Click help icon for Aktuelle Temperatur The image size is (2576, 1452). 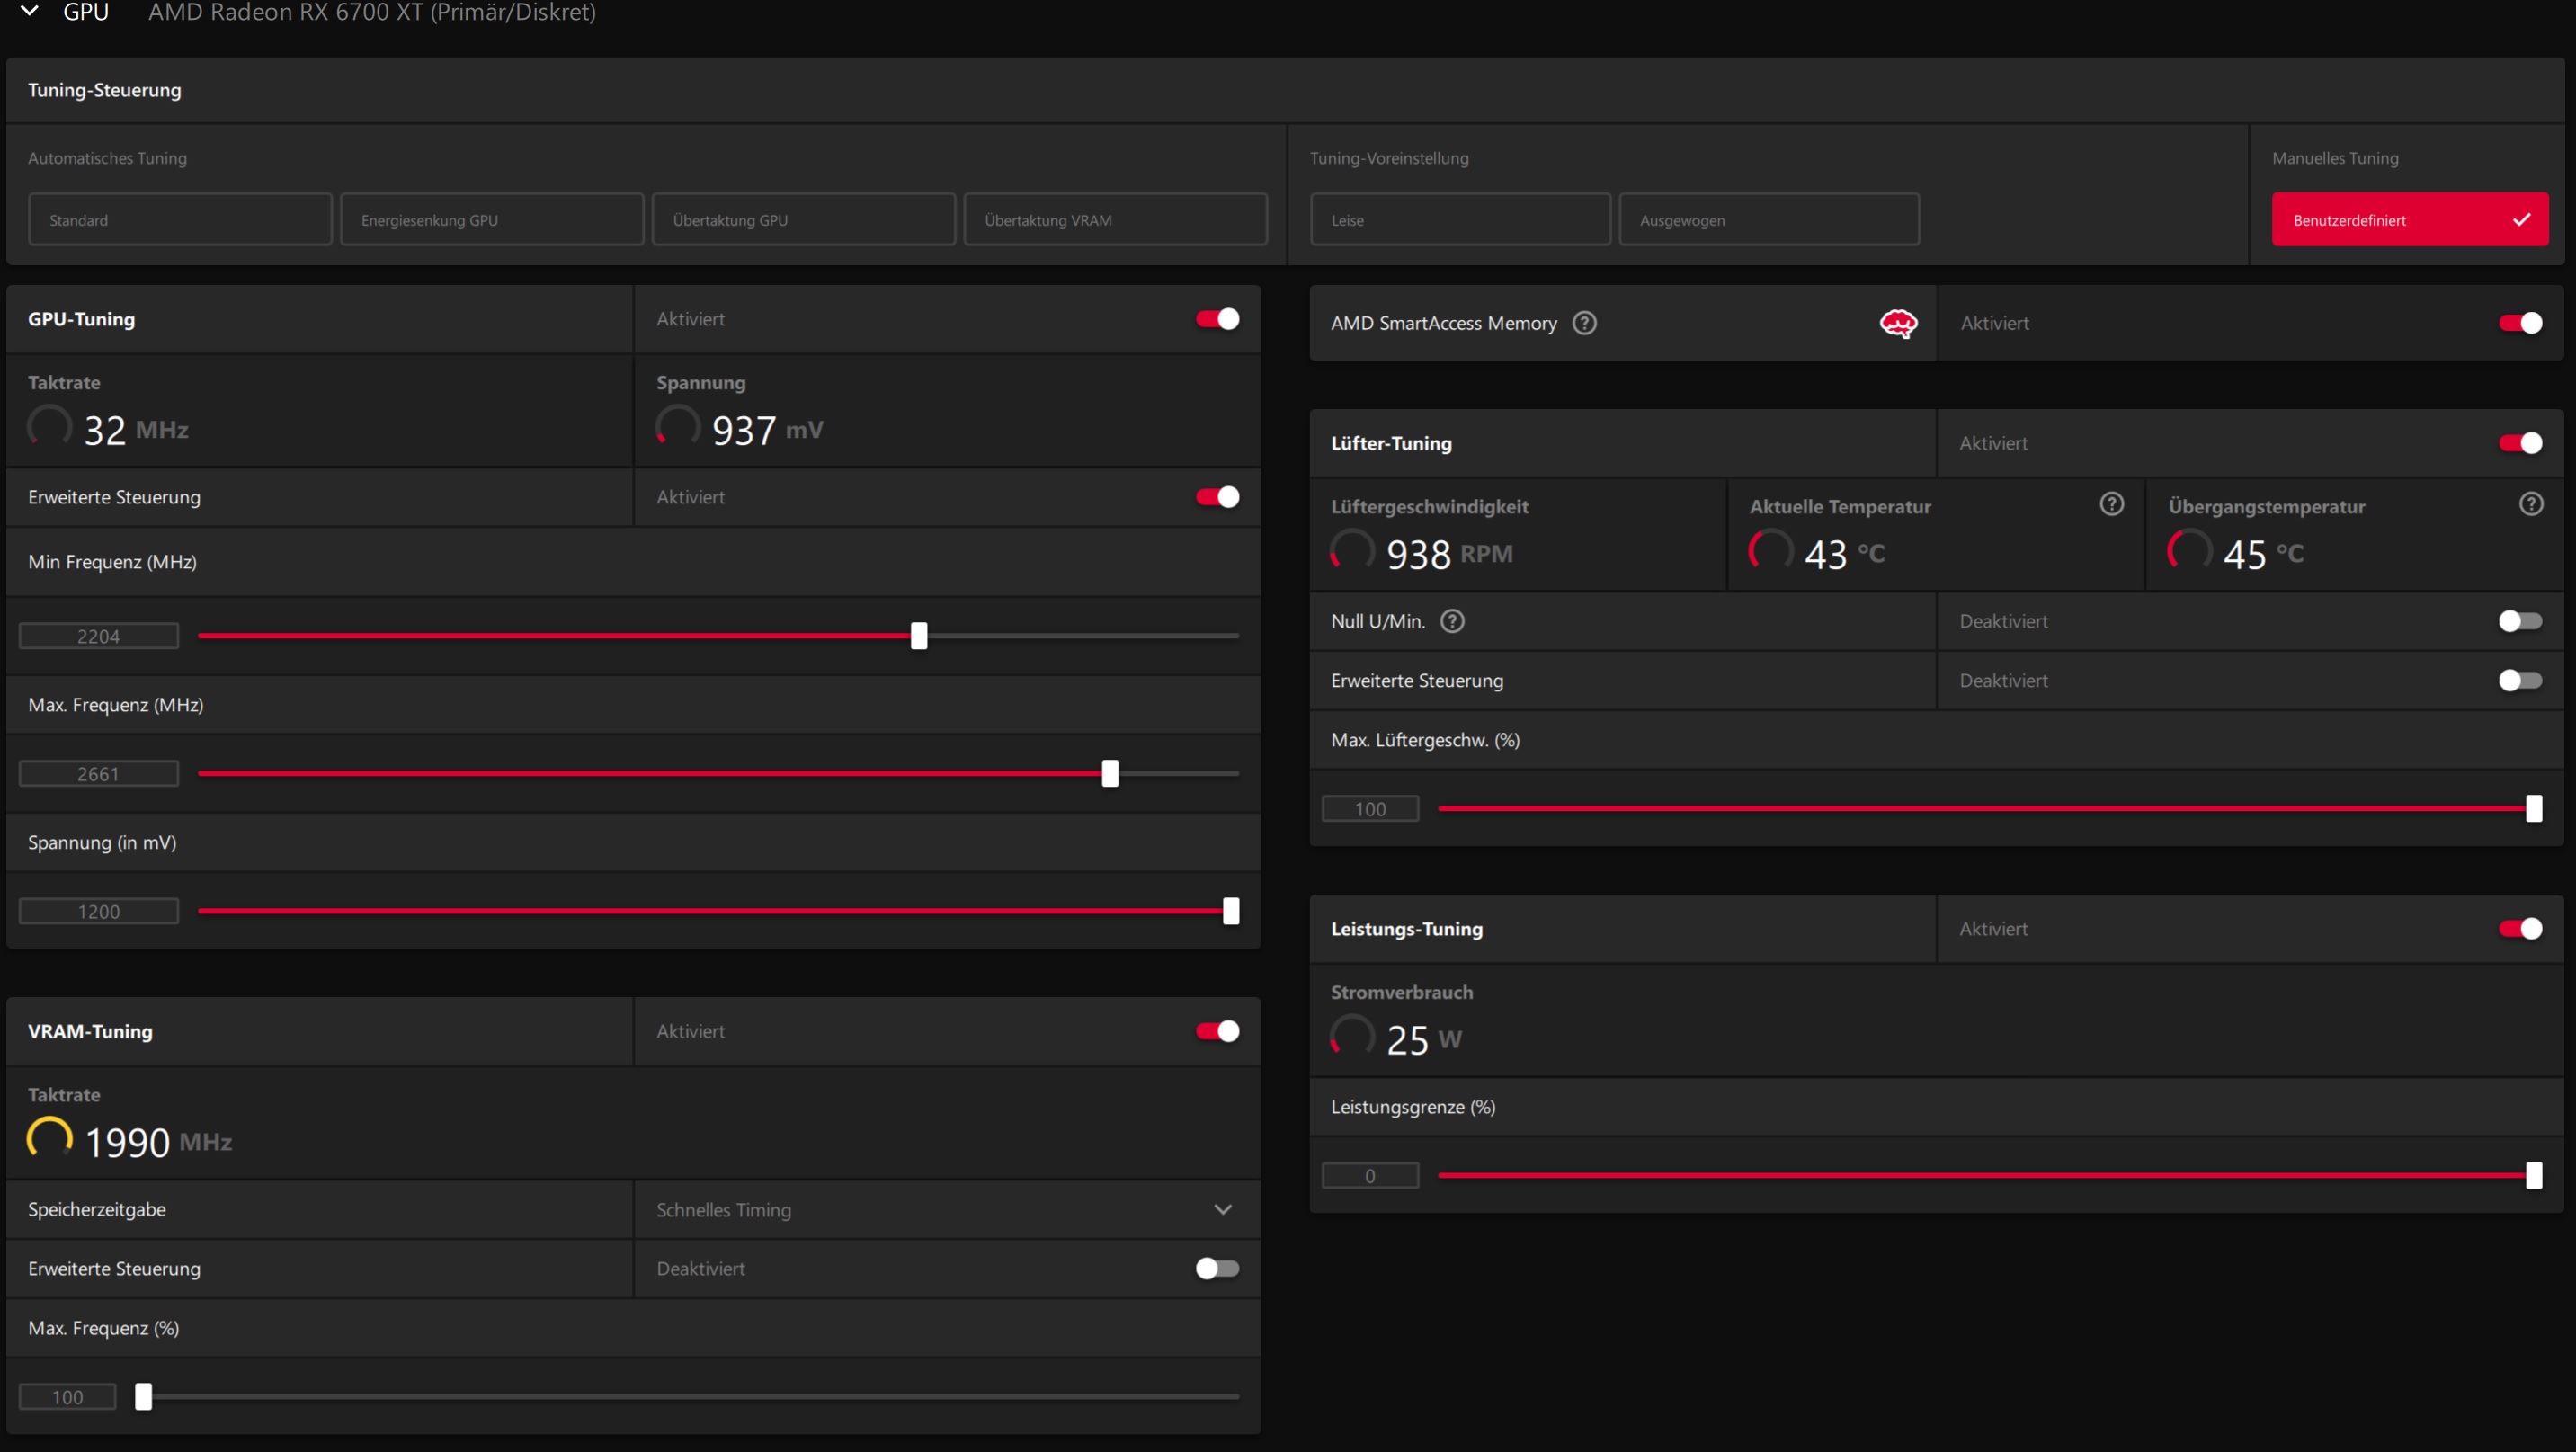(x=2111, y=504)
